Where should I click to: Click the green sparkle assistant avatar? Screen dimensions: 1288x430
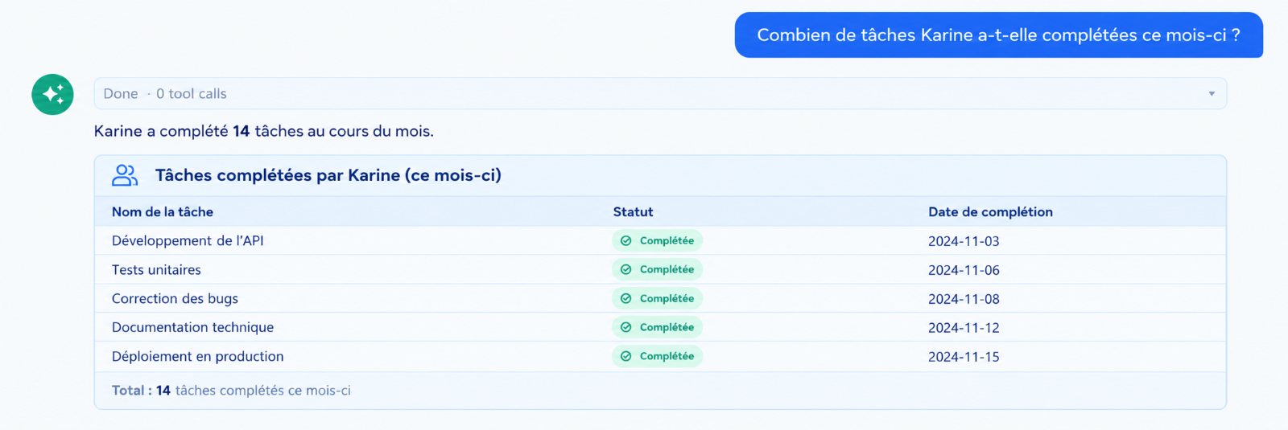(52, 94)
